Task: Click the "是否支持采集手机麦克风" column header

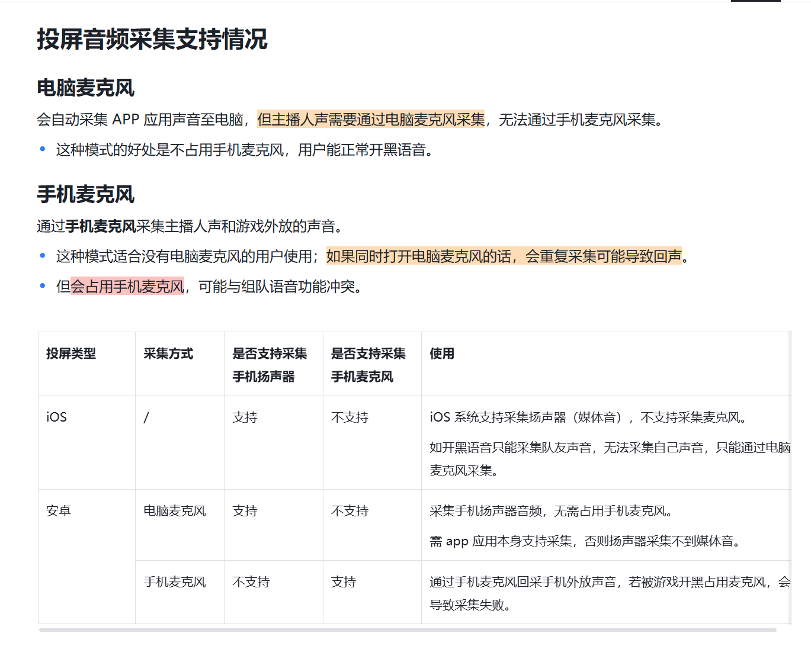Action: point(368,365)
